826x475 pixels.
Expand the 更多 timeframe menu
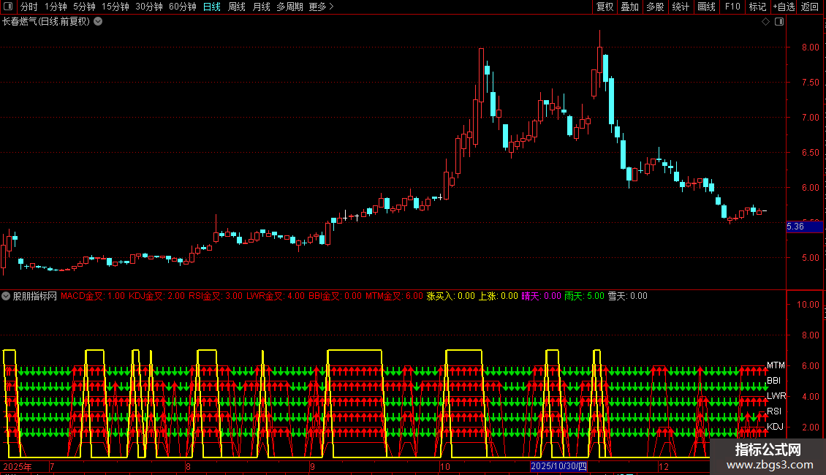click(x=321, y=7)
